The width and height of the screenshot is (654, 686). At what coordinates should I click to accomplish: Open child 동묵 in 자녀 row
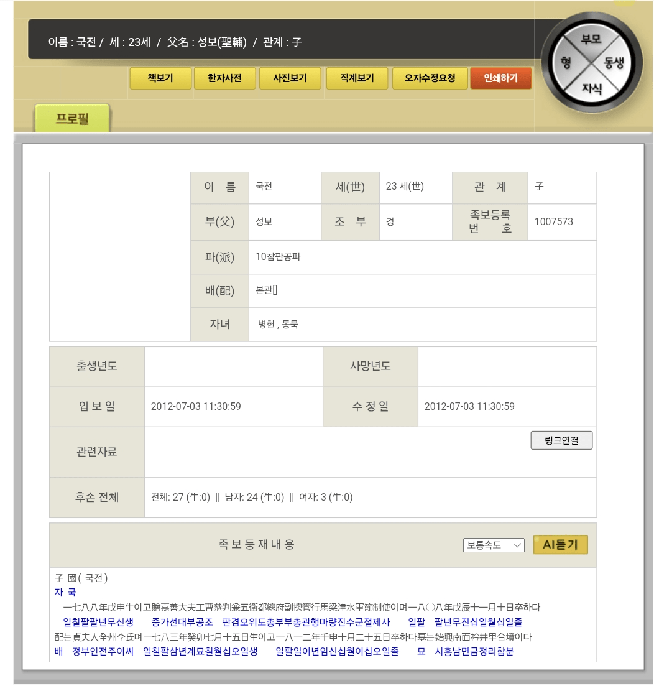coord(290,325)
